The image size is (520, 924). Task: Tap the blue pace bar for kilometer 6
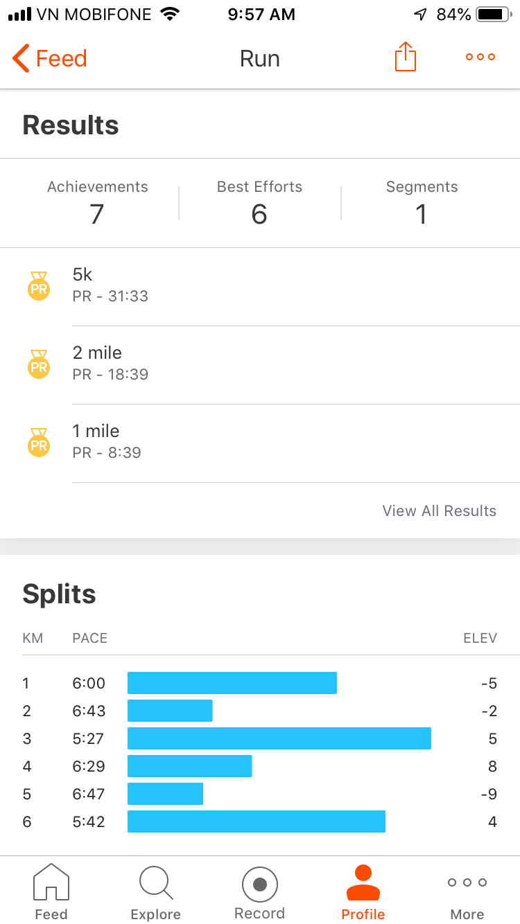(x=257, y=821)
